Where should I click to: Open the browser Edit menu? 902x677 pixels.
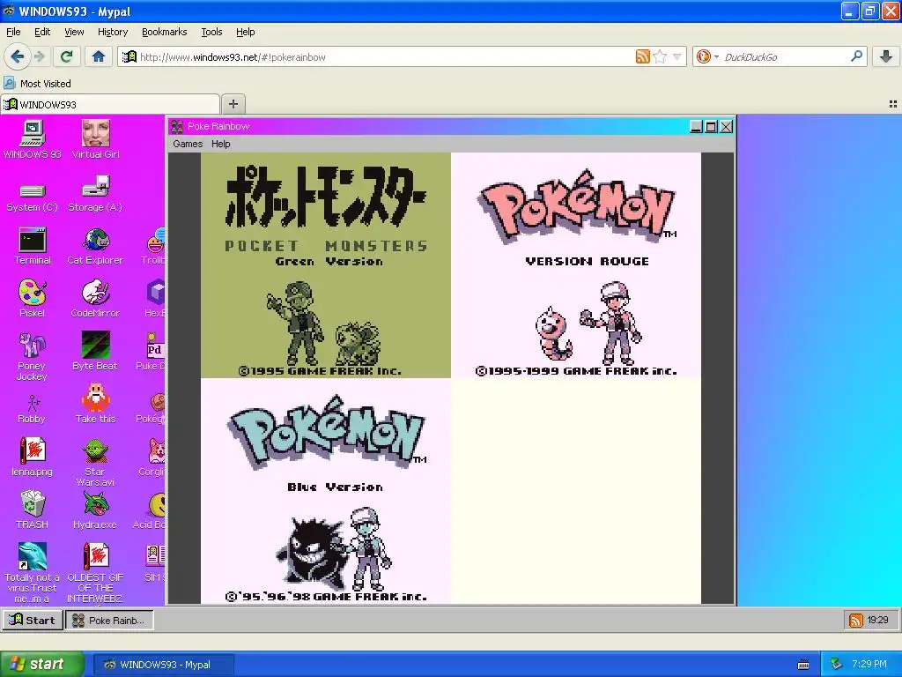42,32
